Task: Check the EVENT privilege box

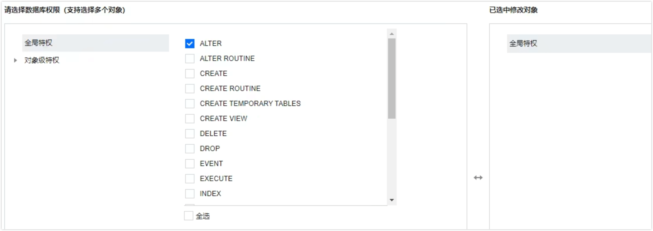Action: (x=190, y=164)
